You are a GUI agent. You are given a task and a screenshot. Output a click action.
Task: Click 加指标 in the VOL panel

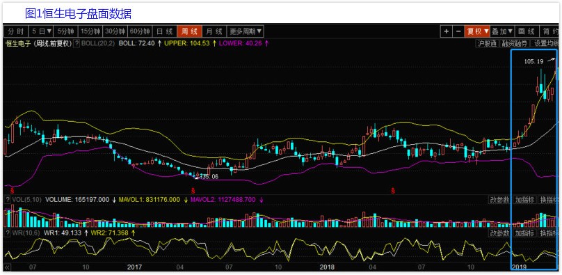tap(524, 199)
